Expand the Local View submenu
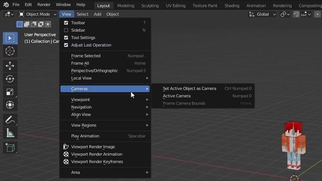Viewport: 322px width, 181px height. pos(105,78)
